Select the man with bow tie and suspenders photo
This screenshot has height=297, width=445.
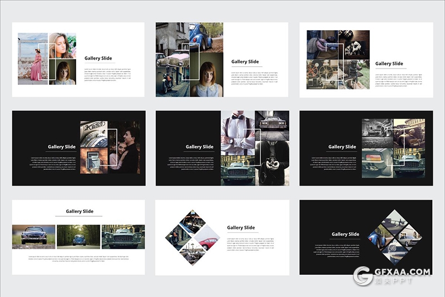tap(238, 133)
